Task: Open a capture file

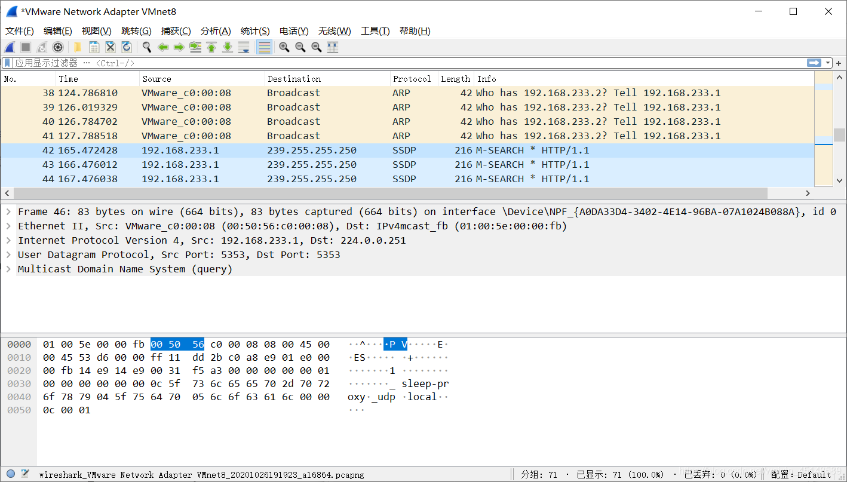Action: (x=78, y=47)
